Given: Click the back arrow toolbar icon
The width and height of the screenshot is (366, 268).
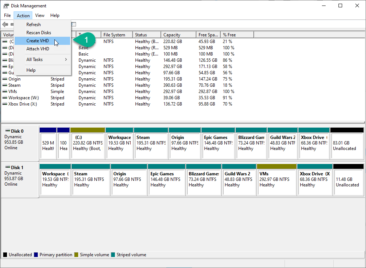Looking at the screenshot, I should click(5, 24).
